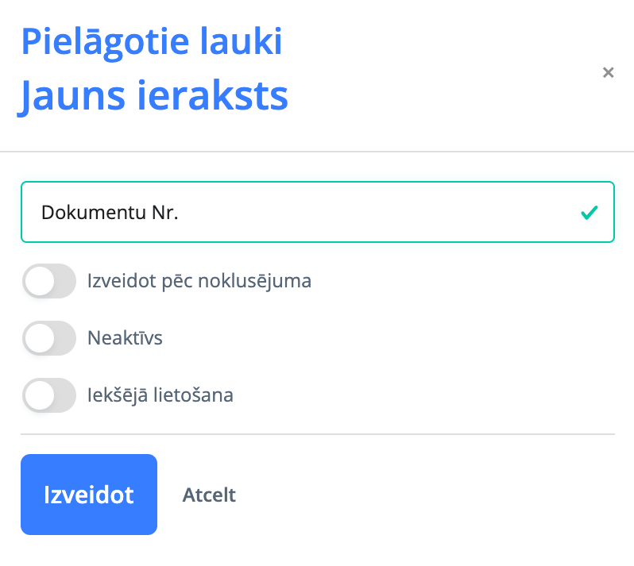The width and height of the screenshot is (634, 566).
Task: Click the Jauns ieraksts title
Action: [153, 97]
